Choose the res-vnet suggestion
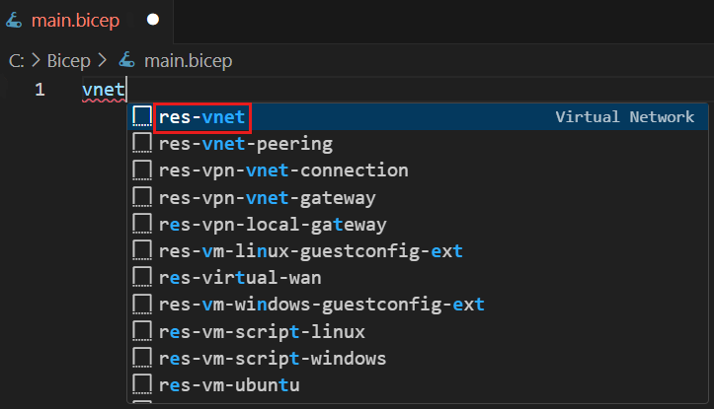The width and height of the screenshot is (714, 409). (202, 117)
